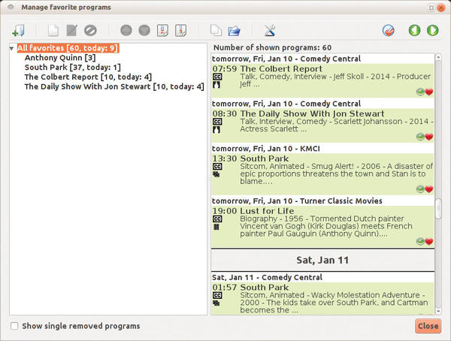Viewport: 451px width, 341px height.
Task: Click the circular delete favorite icon
Action: click(x=90, y=31)
